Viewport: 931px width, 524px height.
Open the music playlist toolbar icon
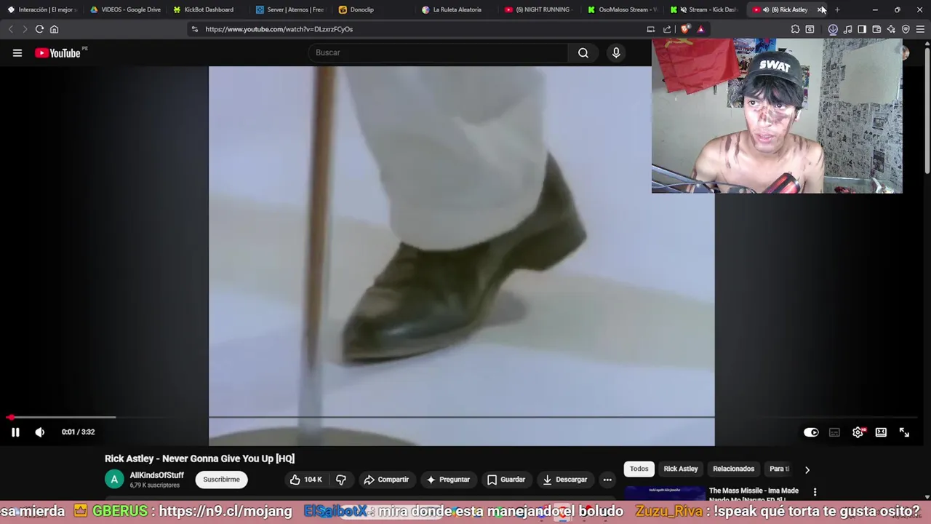click(x=847, y=29)
